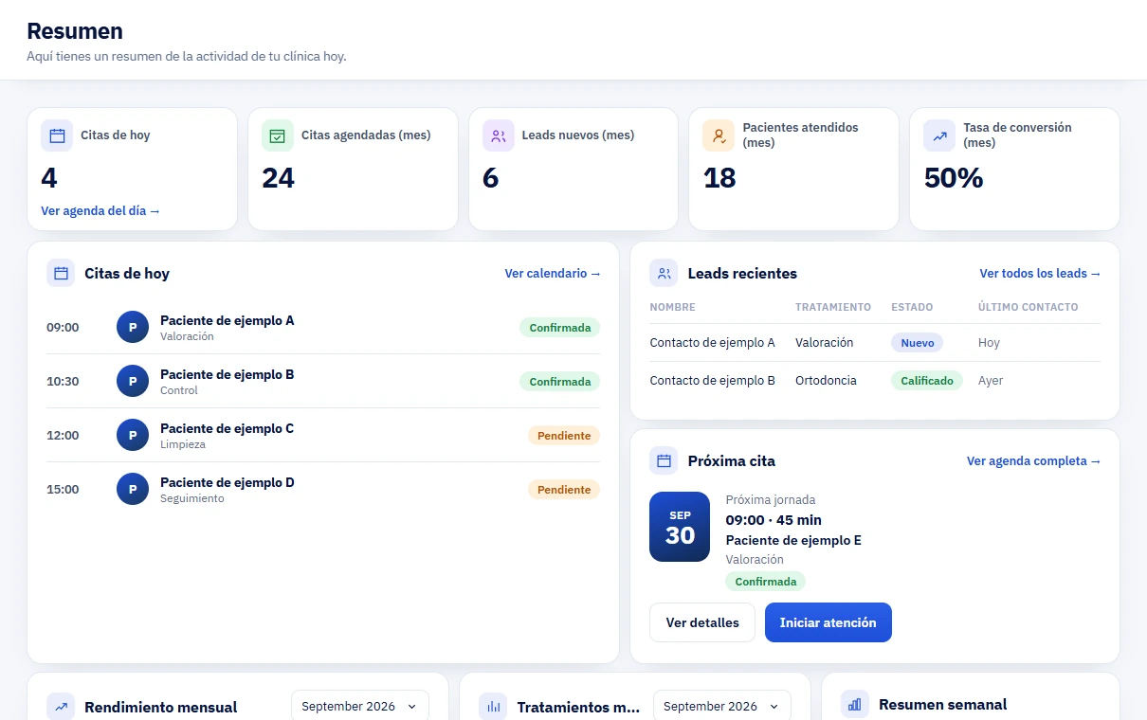This screenshot has height=720, width=1147.
Task: Click Contacto de ejemplo A row name
Action: 712,343
